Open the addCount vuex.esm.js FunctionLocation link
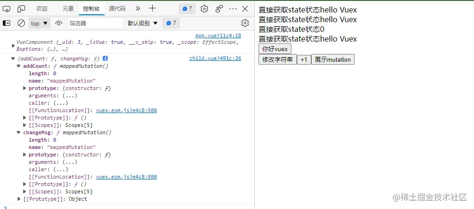The height and width of the screenshot is (209, 474). point(126,110)
